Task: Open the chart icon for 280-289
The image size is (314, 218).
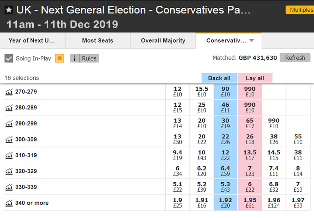Action: (x=9, y=108)
